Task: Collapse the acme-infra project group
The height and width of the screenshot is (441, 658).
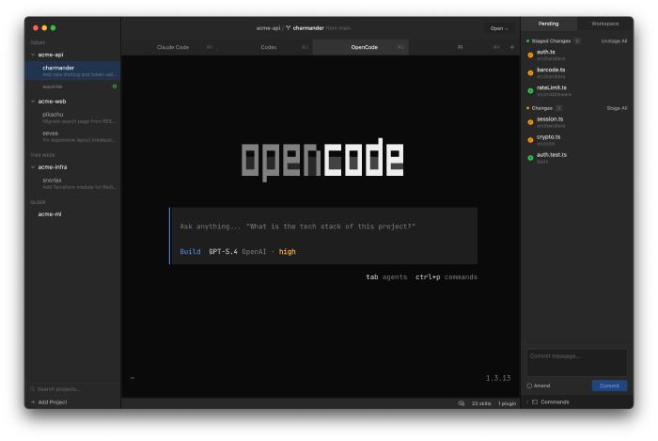Action: [33, 166]
